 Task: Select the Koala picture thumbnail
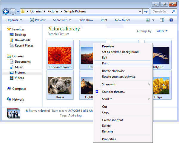click(60, 85)
